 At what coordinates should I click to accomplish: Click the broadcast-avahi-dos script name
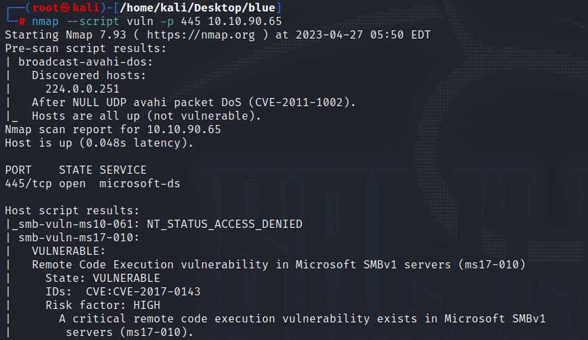point(86,62)
